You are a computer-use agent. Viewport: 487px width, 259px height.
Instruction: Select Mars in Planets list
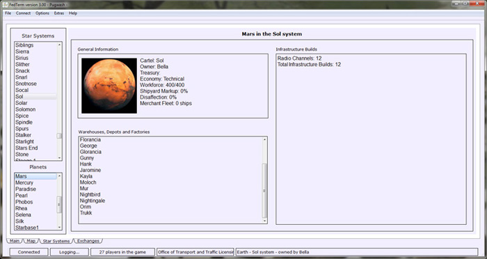[35, 176]
